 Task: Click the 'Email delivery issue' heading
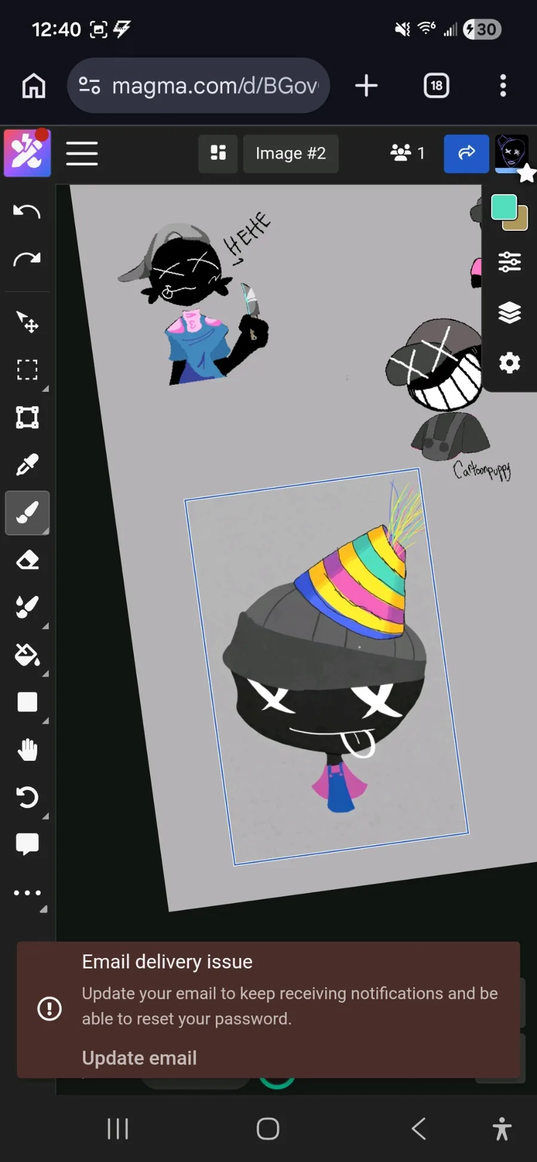[x=167, y=962]
